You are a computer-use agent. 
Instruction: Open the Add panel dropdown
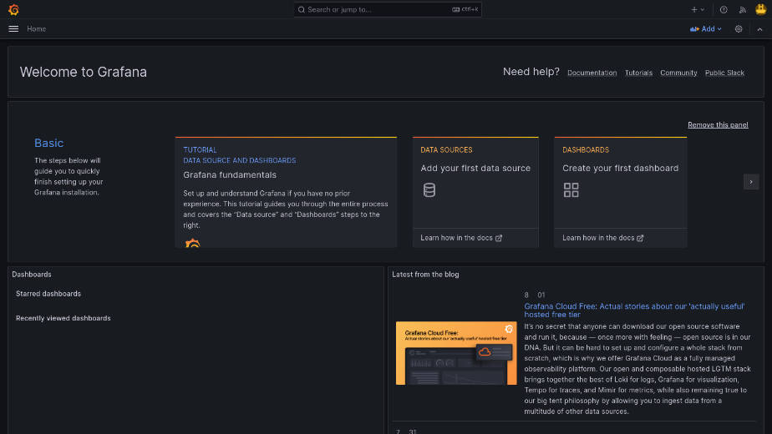pyautogui.click(x=706, y=29)
